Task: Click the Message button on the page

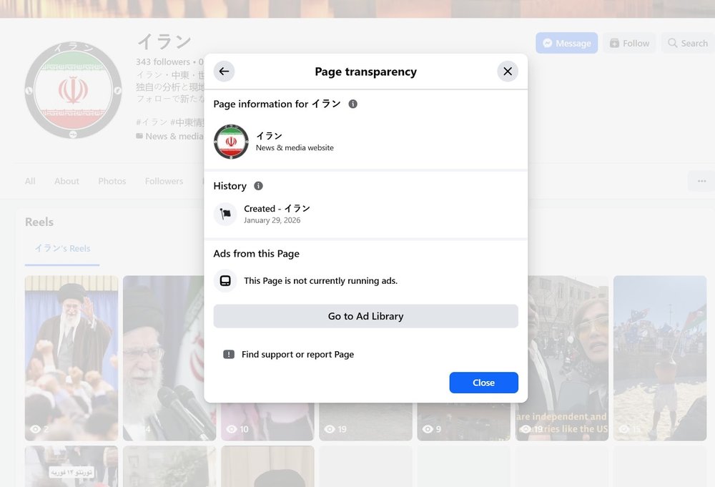Action: [x=566, y=43]
